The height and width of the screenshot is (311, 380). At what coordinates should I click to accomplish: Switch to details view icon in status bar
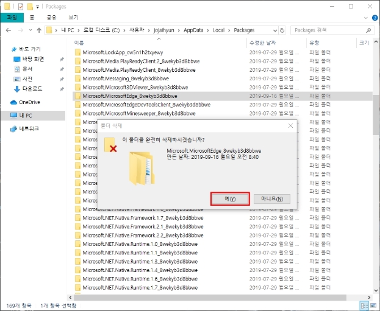365,306
